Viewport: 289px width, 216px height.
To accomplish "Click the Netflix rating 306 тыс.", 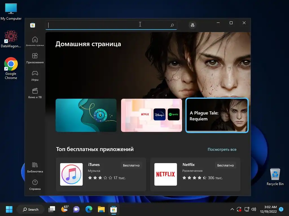I will tap(202, 178).
